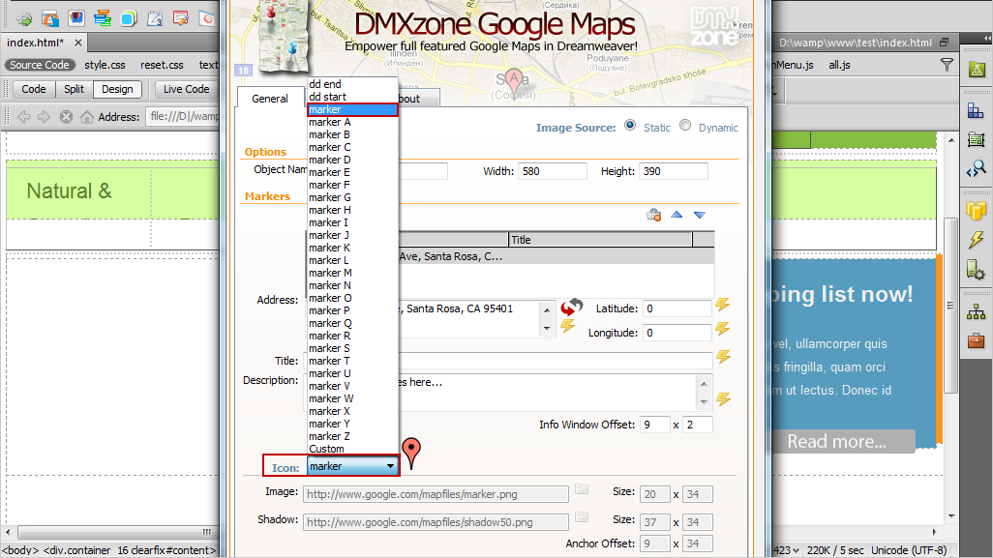
Task: Switch to index.html document tab
Action: (x=36, y=43)
